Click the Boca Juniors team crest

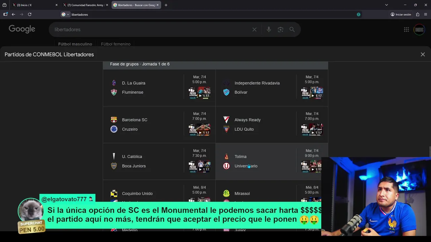tap(114, 166)
